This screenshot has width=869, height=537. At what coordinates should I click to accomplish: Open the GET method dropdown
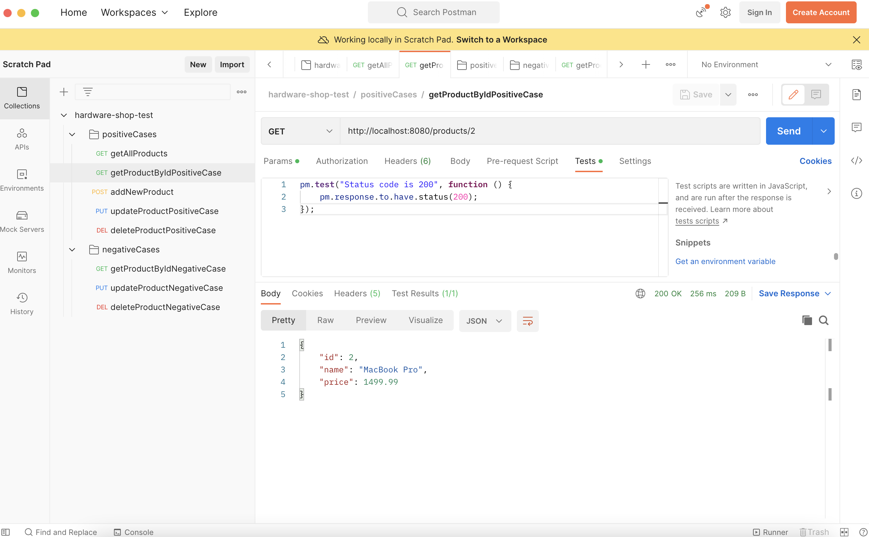click(x=300, y=131)
